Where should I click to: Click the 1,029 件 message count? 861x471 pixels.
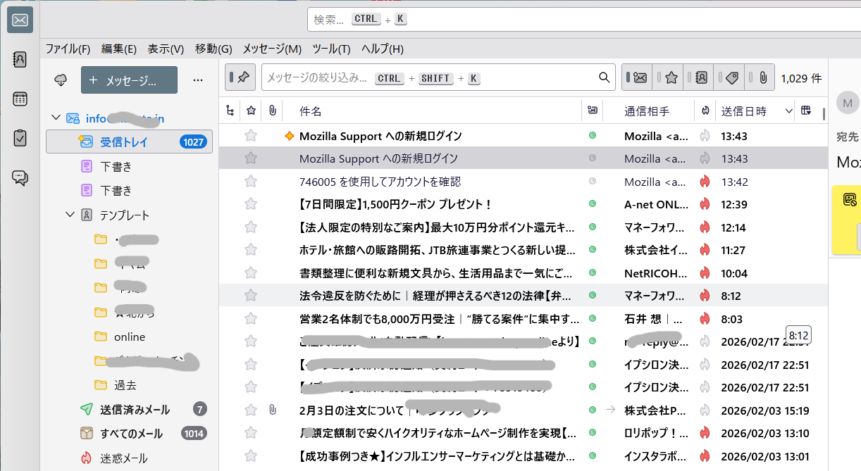click(801, 78)
